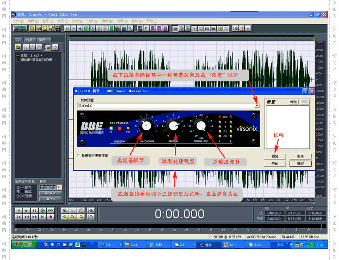The image size is (339, 260).
Task: Click the Windows Start (开始) button
Action: pyautogui.click(x=25, y=244)
